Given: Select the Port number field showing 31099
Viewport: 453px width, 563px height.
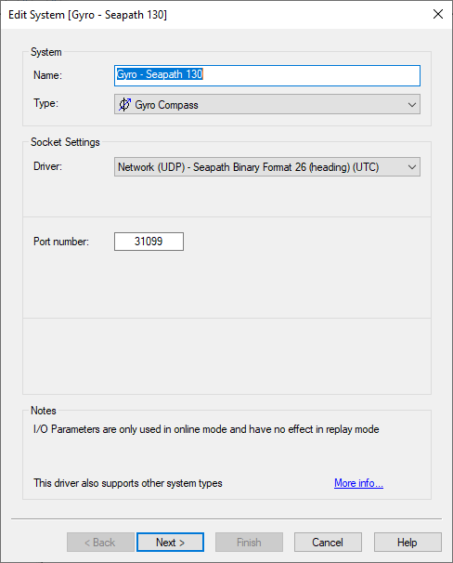Looking at the screenshot, I should pyautogui.click(x=149, y=242).
